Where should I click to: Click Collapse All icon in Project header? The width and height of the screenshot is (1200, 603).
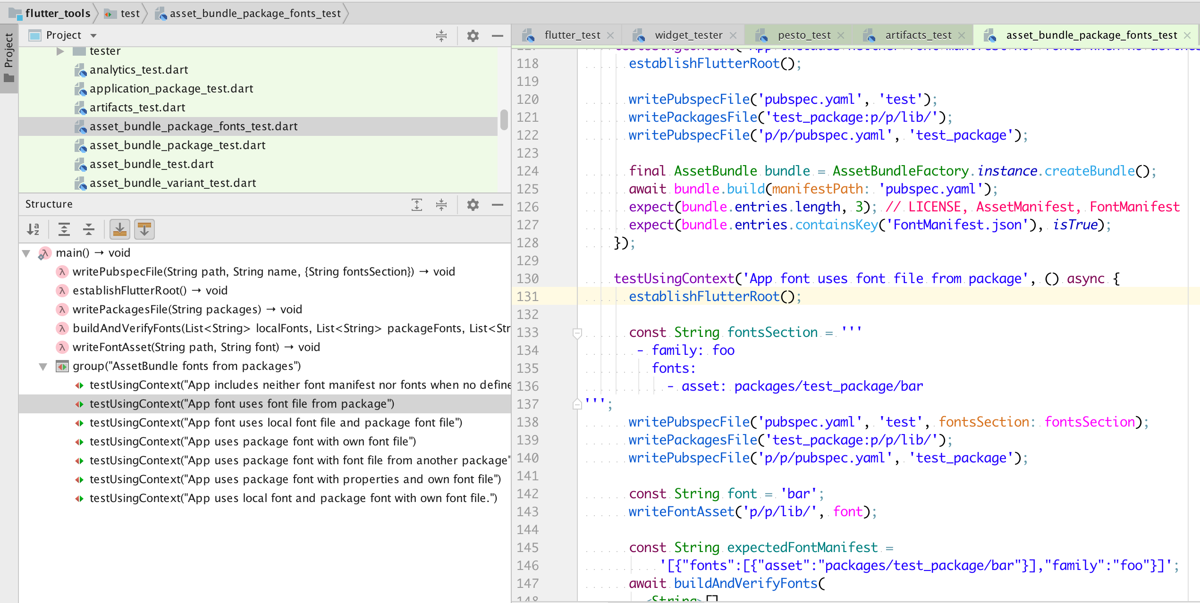click(x=441, y=36)
